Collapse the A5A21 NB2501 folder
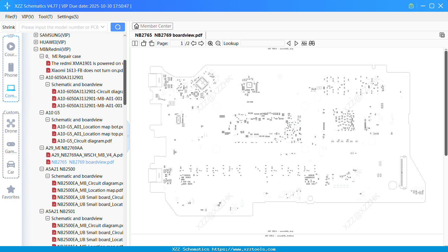This screenshot has height=252, width=448. pyautogui.click(x=42, y=211)
